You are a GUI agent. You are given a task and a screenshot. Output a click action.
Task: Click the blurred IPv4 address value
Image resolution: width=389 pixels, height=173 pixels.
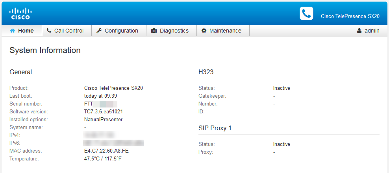click(99, 135)
